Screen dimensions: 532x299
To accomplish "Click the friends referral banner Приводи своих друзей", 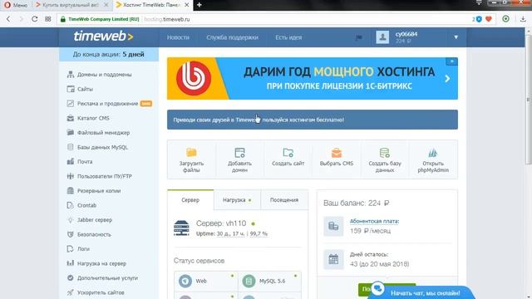I will tap(313, 120).
